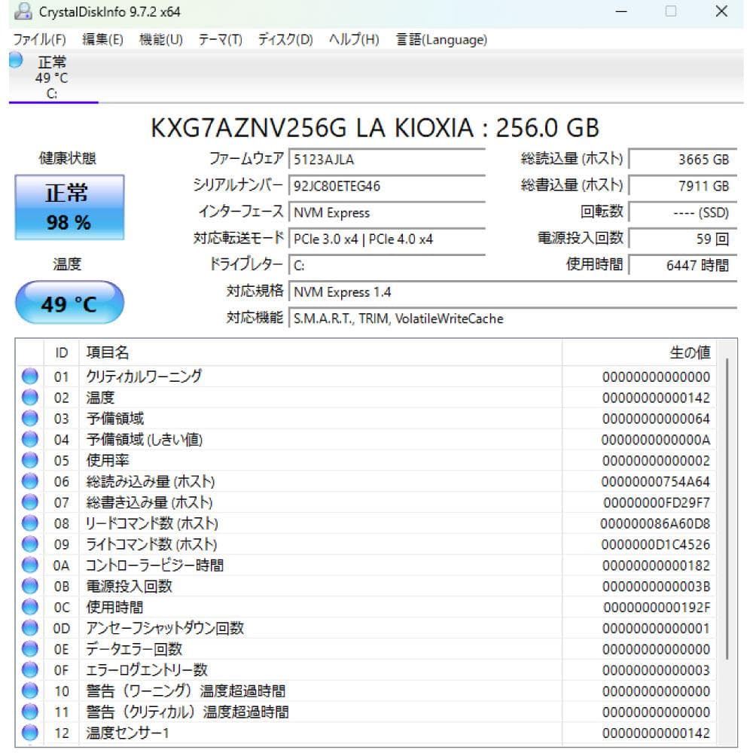
Task: Click the status orb for row 11 警告 (クリティカル) 温度超過時間
Action: 30,712
